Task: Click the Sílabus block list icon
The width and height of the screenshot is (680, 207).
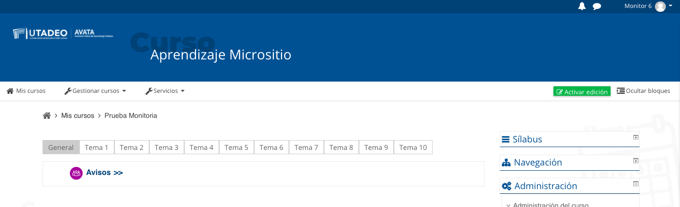Action: click(506, 140)
